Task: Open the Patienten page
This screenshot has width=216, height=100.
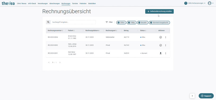Action: [x=83, y=3]
